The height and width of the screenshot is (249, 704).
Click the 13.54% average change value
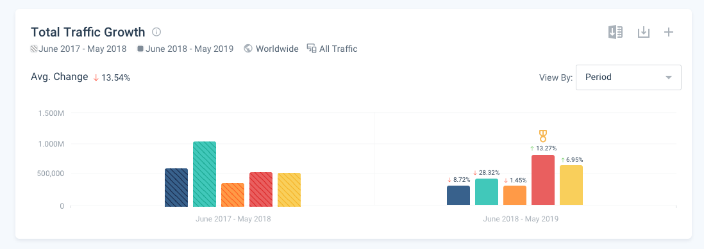coord(116,78)
